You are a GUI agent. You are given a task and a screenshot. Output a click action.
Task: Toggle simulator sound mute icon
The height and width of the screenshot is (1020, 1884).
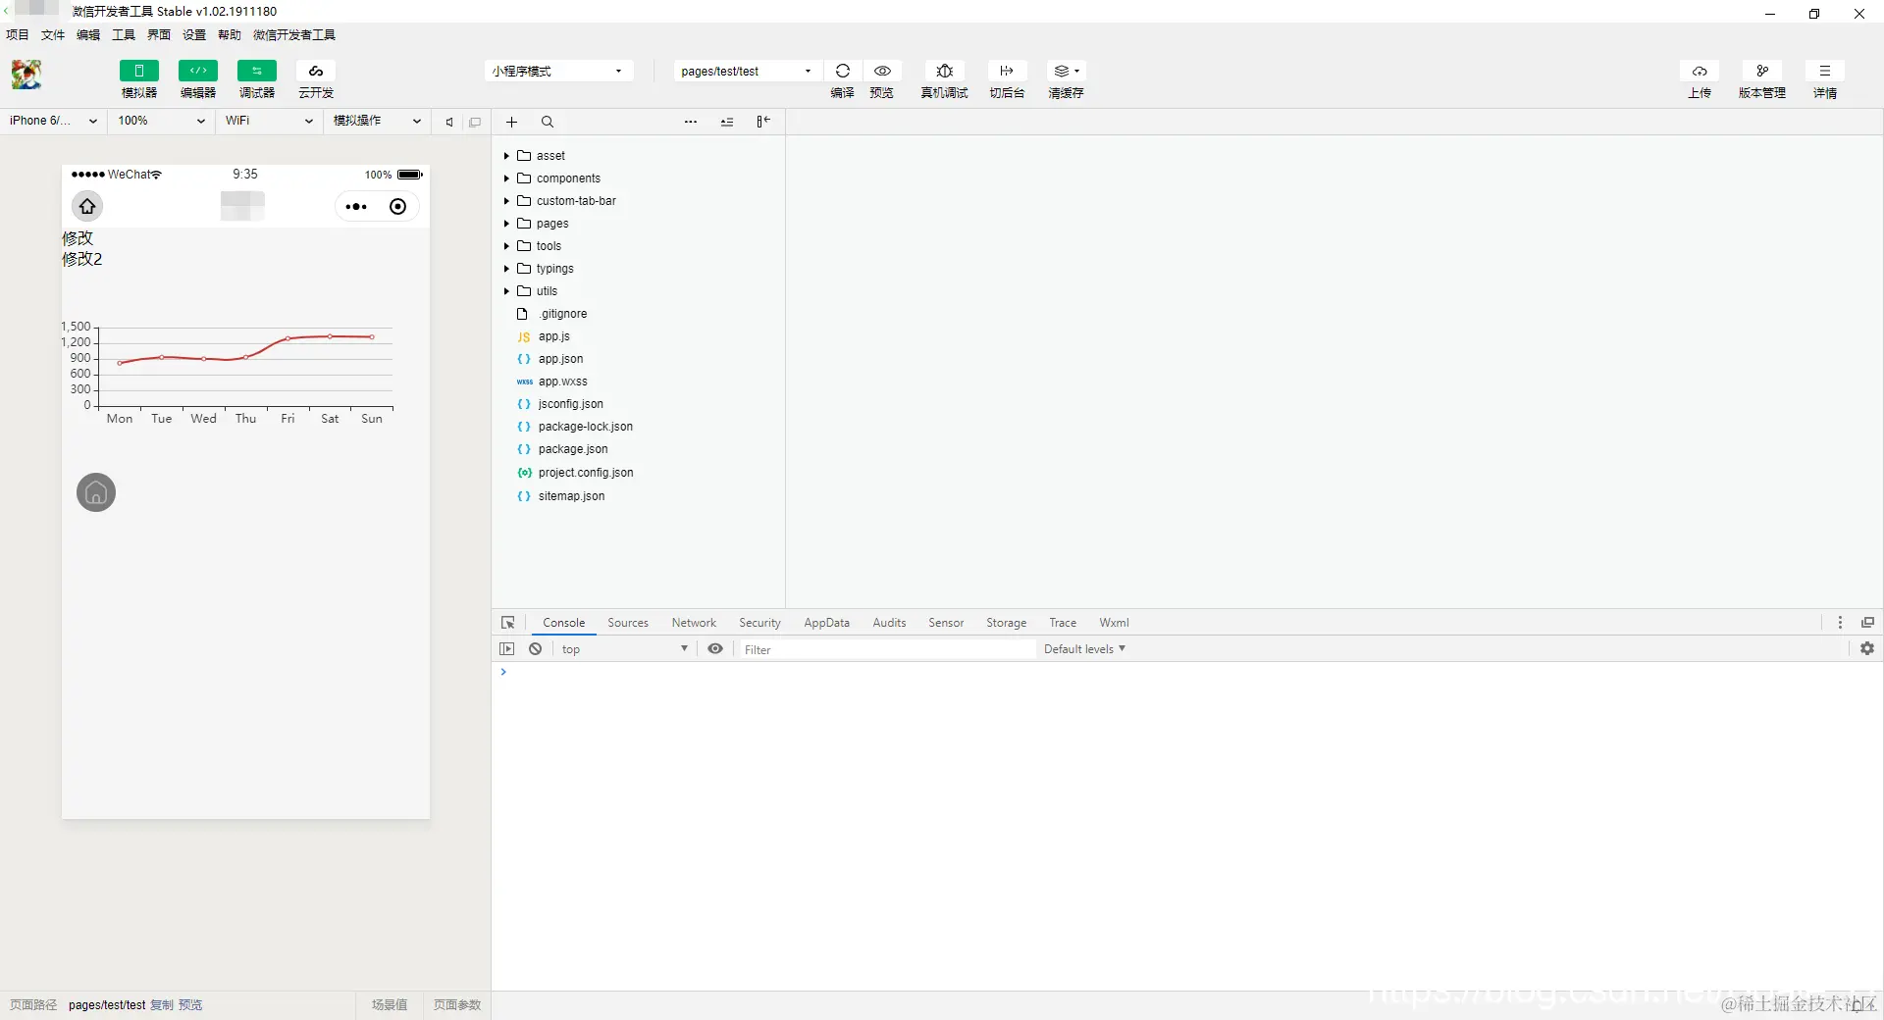[449, 122]
